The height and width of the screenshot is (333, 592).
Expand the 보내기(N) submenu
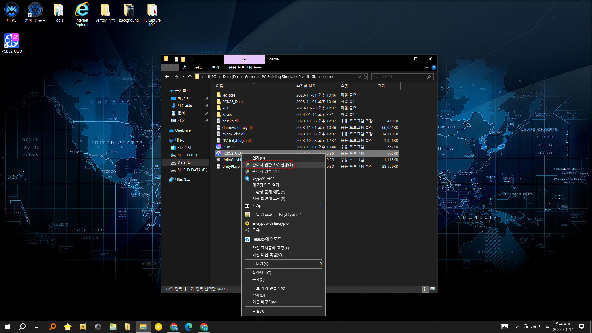283,264
